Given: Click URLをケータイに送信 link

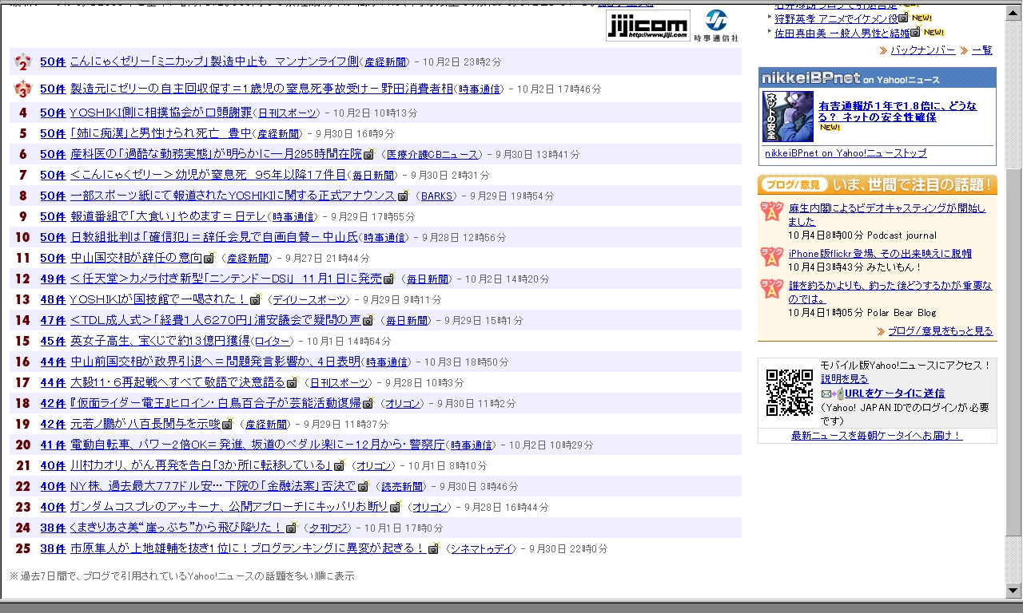Looking at the screenshot, I should point(894,394).
